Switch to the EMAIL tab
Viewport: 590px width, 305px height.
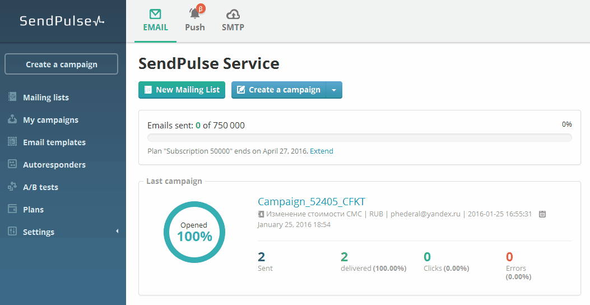click(155, 21)
